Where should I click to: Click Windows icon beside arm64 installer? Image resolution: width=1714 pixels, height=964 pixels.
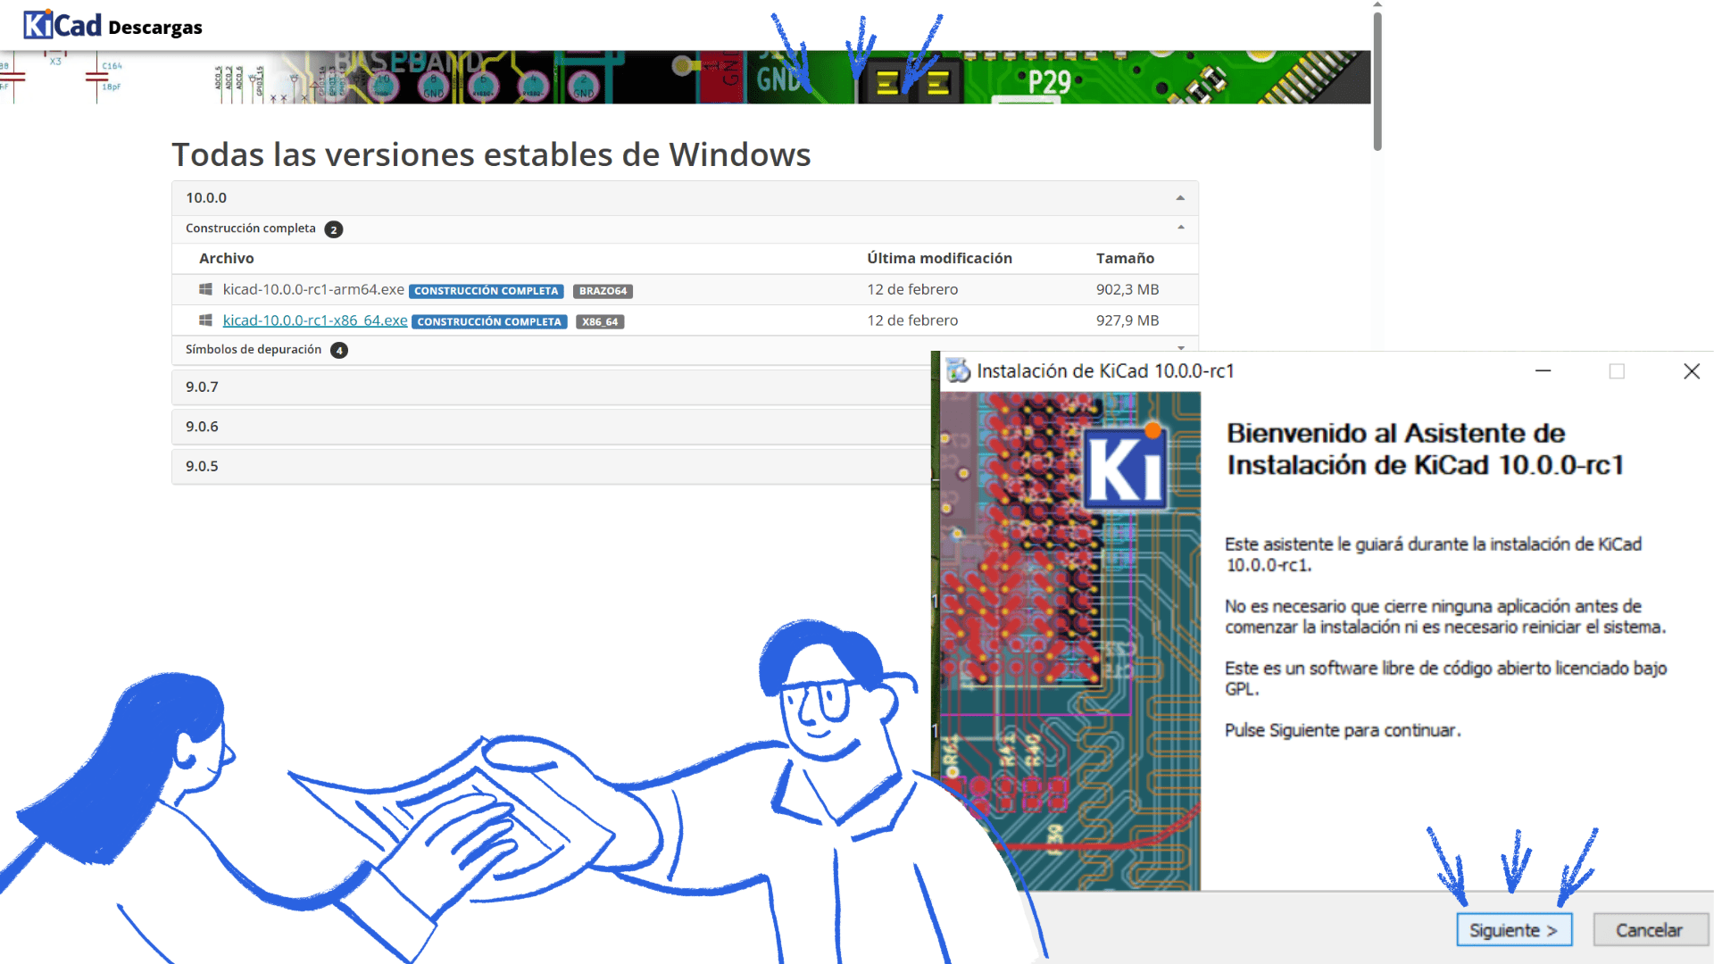tap(205, 289)
